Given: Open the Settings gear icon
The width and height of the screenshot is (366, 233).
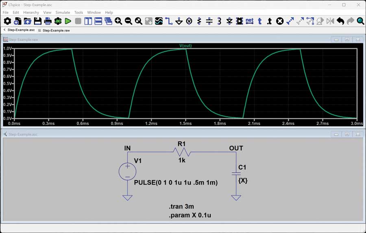Looking at the screenshot, I should tap(7, 21).
